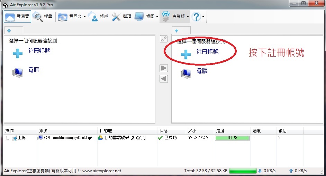The width and height of the screenshot is (326, 176).
Task: Click the 雲同步 sync toolbar button
Action: coord(70,17)
